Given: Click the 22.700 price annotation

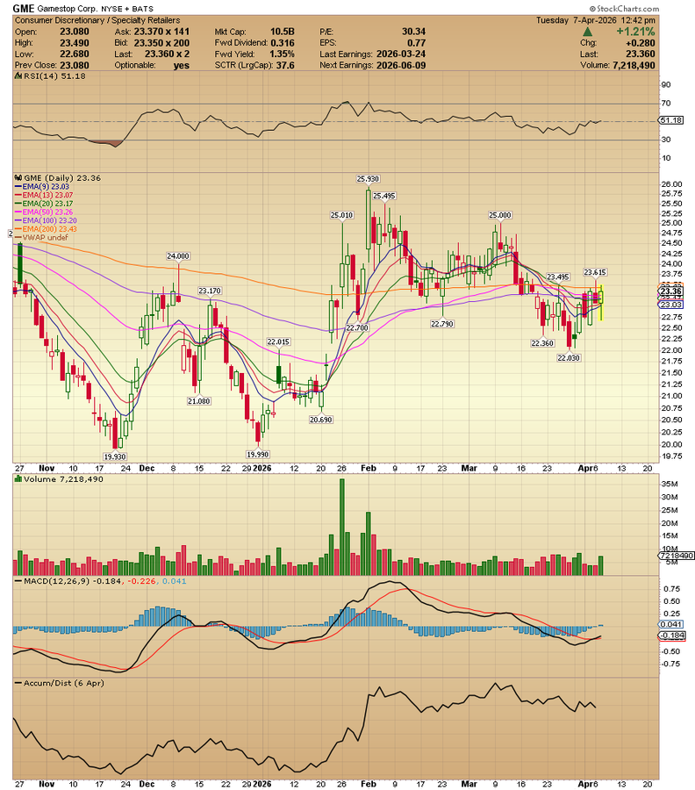Looking at the screenshot, I should [357, 328].
